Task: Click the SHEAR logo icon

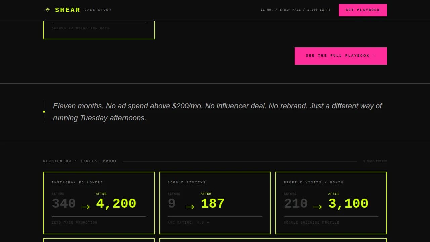Action: pos(48,10)
